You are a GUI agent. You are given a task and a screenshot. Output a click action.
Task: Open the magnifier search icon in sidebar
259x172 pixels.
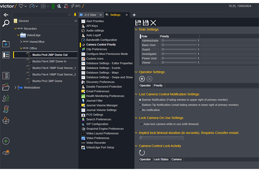coord(6,23)
